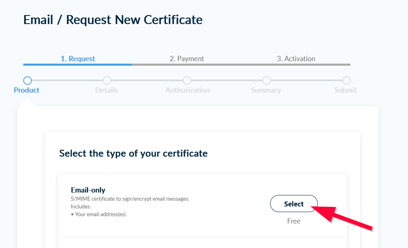This screenshot has width=408, height=248.
Task: Click the Summary step circle marker
Action: (266, 80)
